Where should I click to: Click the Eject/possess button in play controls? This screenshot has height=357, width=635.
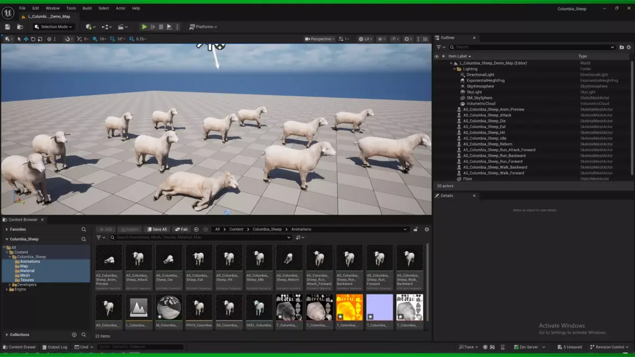click(169, 27)
